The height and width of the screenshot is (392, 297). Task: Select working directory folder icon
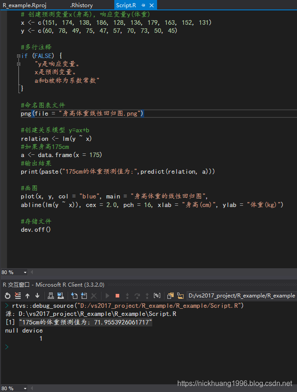[180, 296]
